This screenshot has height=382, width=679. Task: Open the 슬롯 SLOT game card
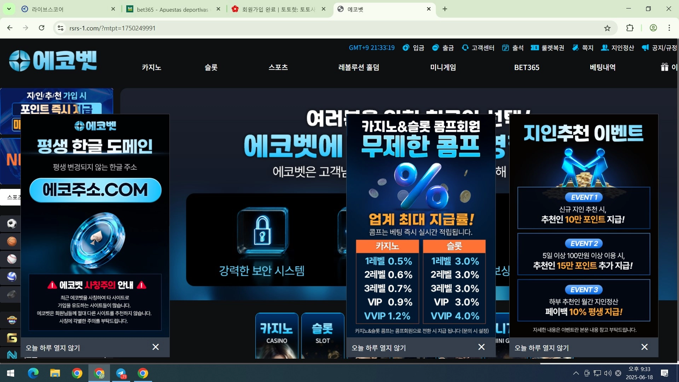[323, 336]
